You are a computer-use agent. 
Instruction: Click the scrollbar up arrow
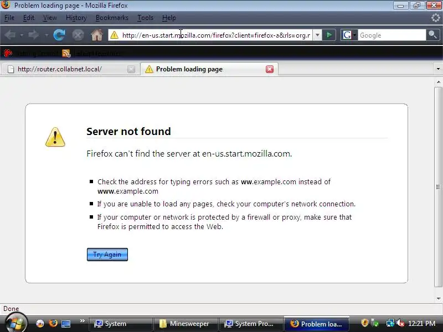tap(438, 82)
